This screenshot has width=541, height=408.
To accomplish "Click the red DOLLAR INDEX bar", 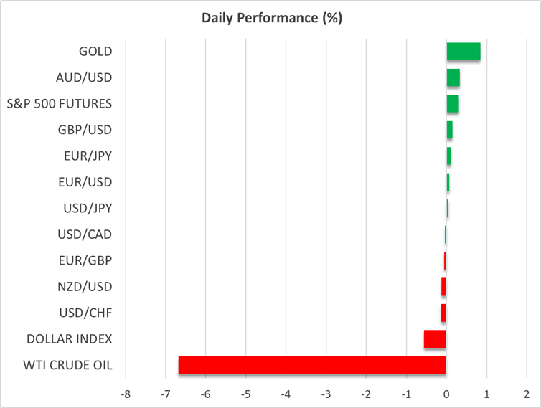I will 435,339.
